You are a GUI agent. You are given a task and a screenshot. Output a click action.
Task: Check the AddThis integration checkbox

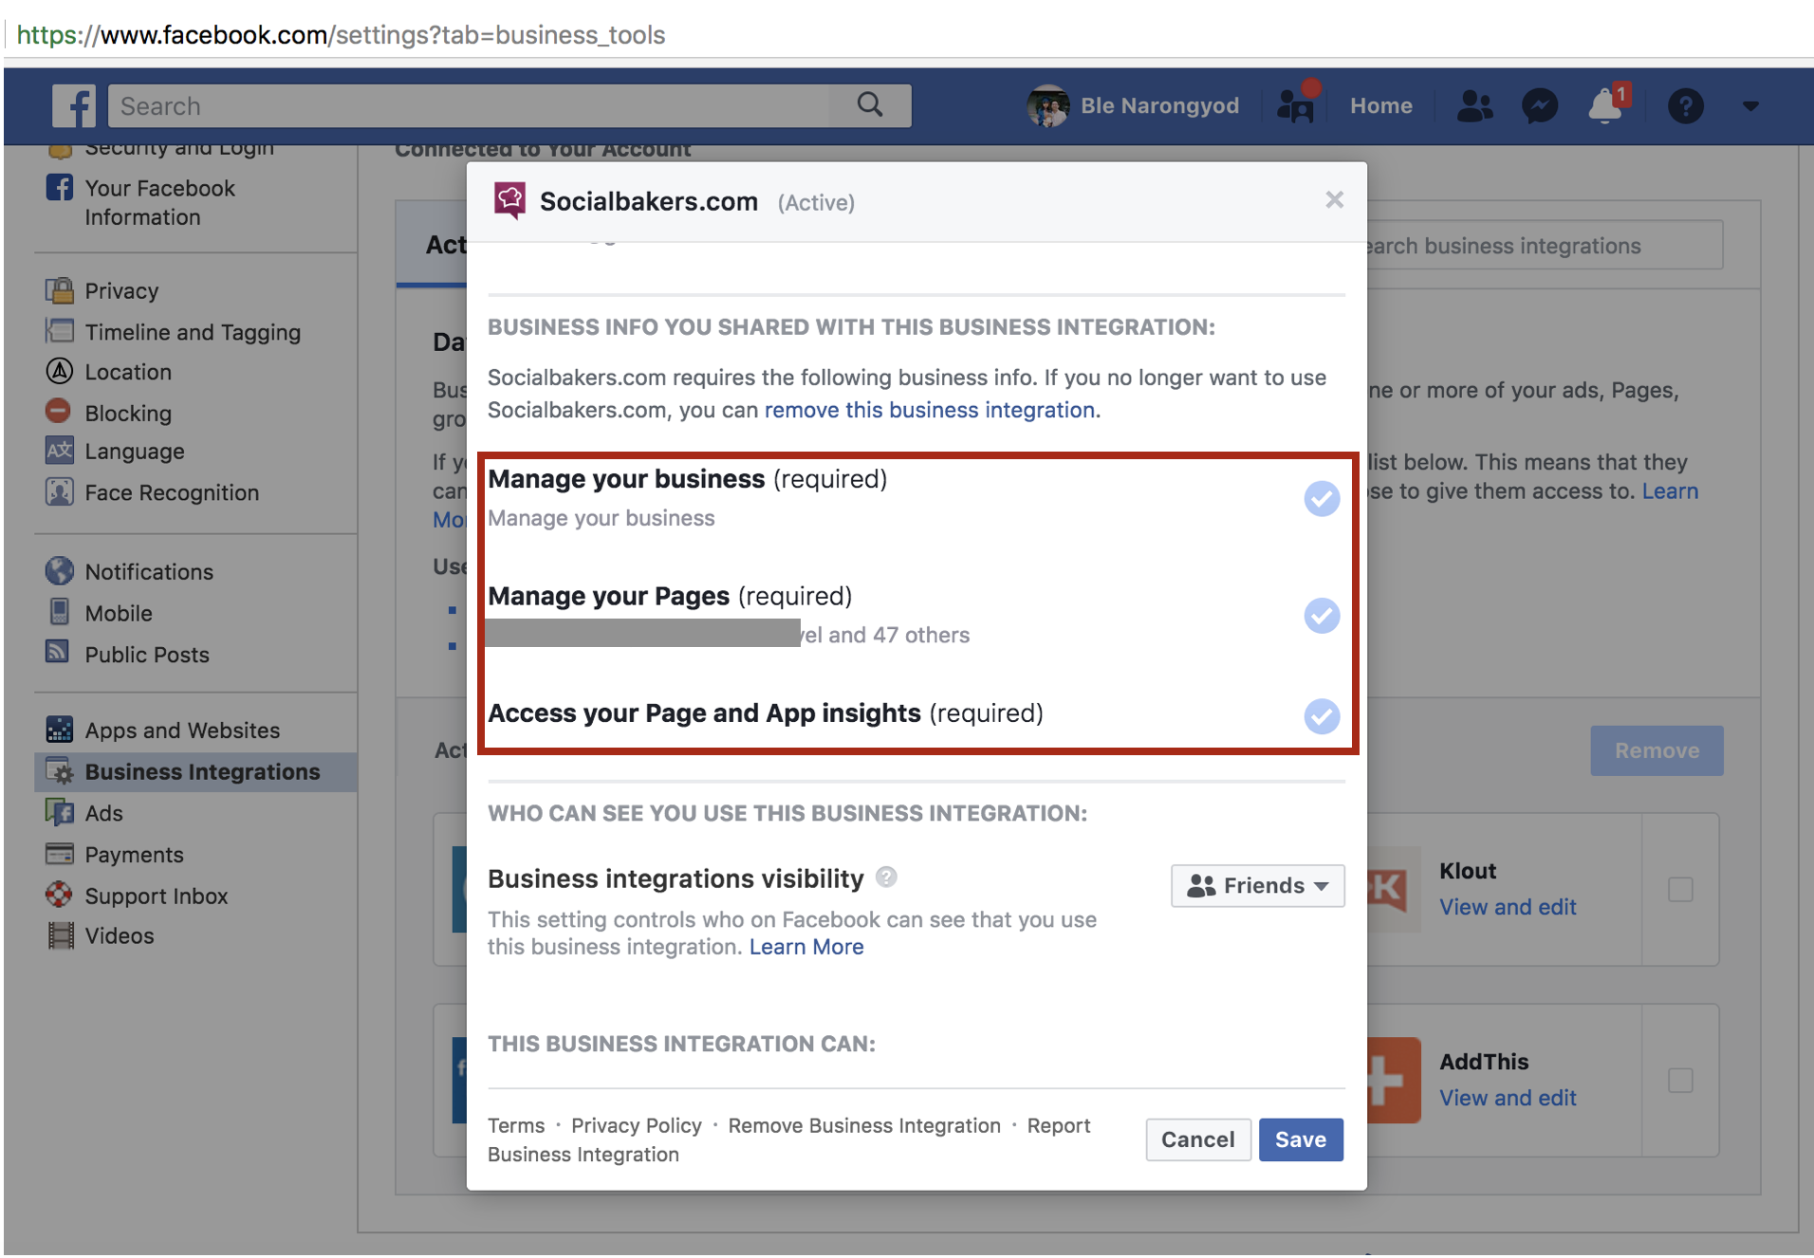[1680, 1081]
